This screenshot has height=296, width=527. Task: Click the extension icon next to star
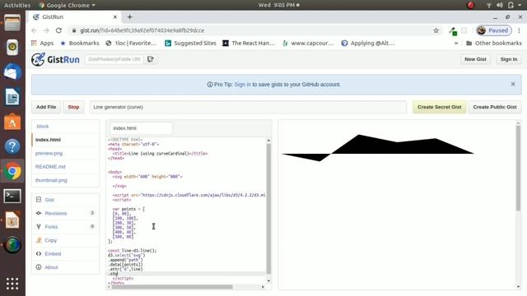point(453,31)
